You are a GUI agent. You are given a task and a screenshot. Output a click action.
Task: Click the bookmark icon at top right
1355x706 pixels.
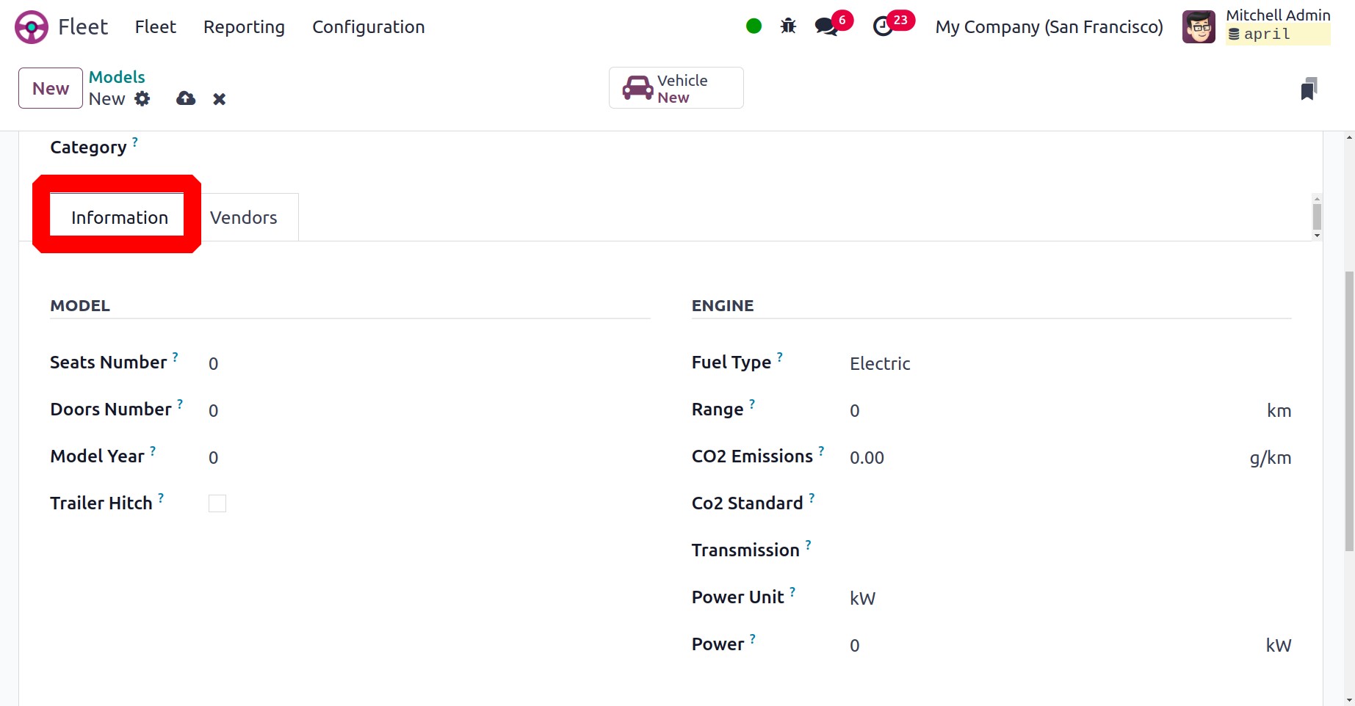click(1308, 89)
